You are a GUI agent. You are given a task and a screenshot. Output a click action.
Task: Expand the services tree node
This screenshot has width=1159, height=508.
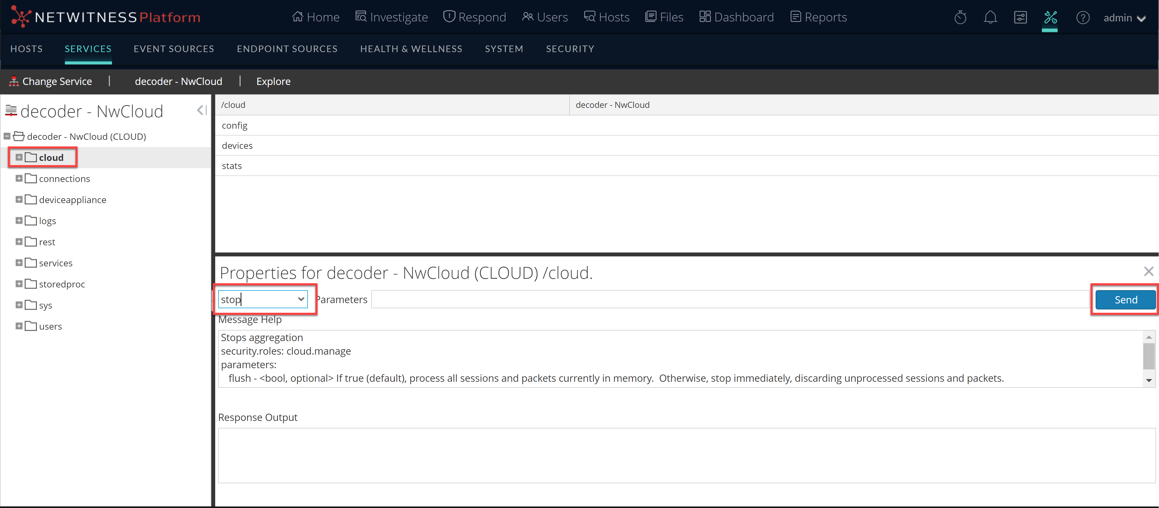[19, 263]
